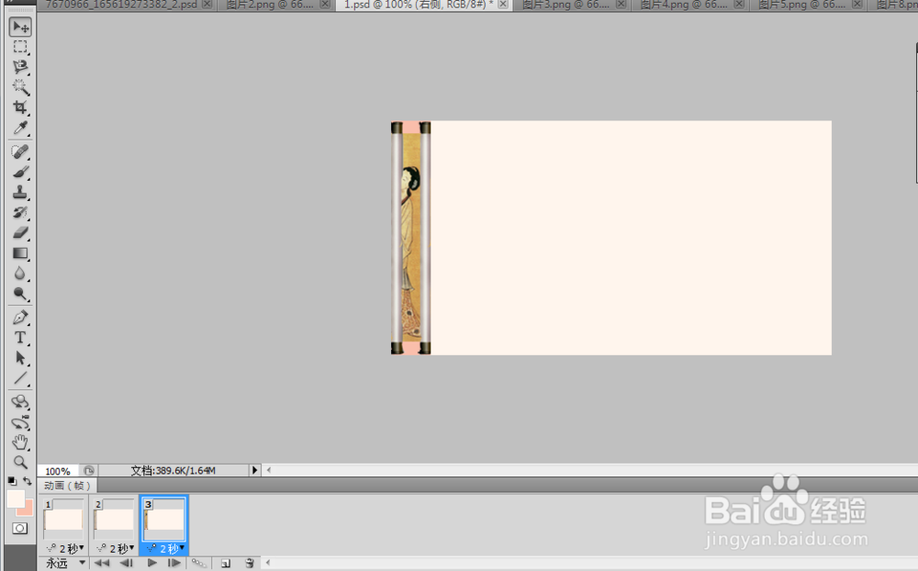Delete the selected animation frame
The width and height of the screenshot is (918, 571).
(250, 564)
